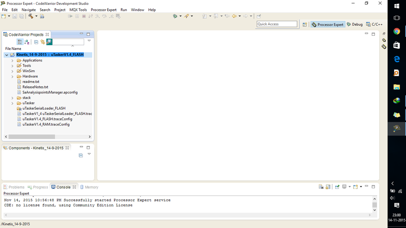Click the binary file toolbar icon
406x228 pixels.
click(x=42, y=16)
